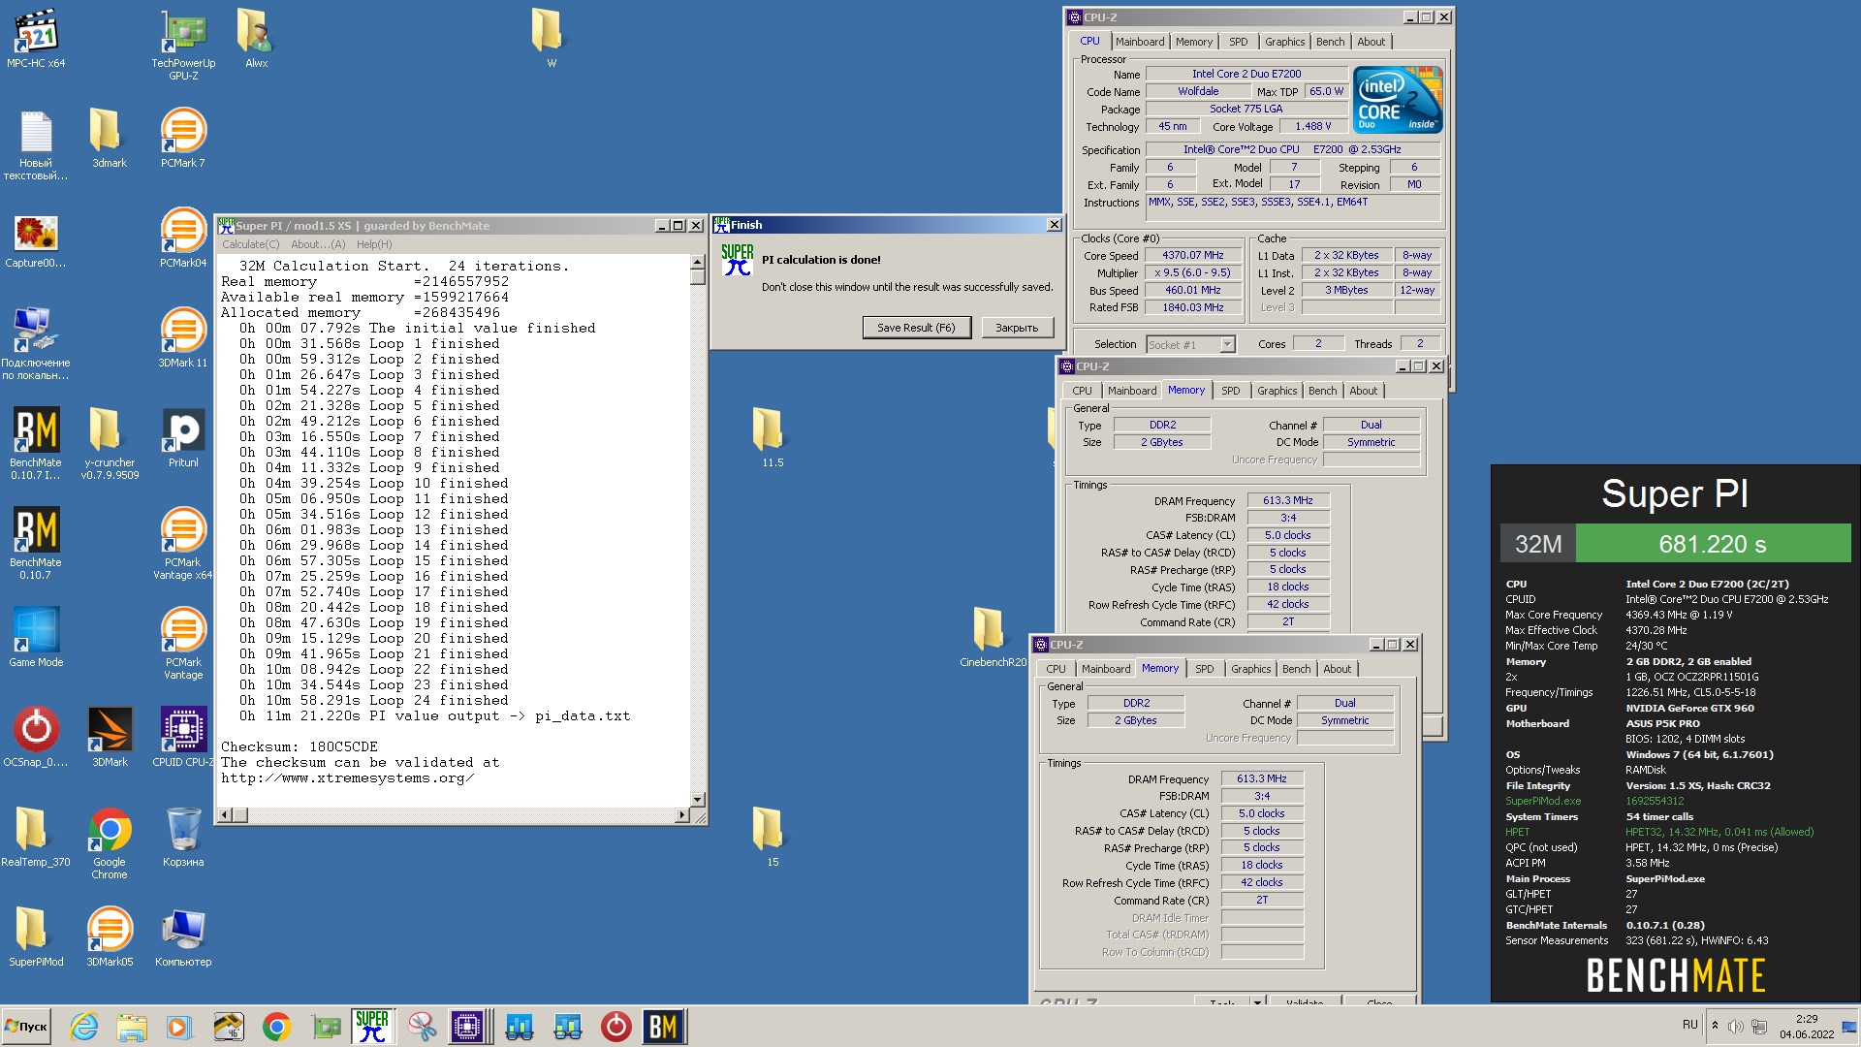Viewport: 1861px width, 1047px height.
Task: Select the CPUID CPU-Z desktop shortcut
Action: pyautogui.click(x=183, y=737)
